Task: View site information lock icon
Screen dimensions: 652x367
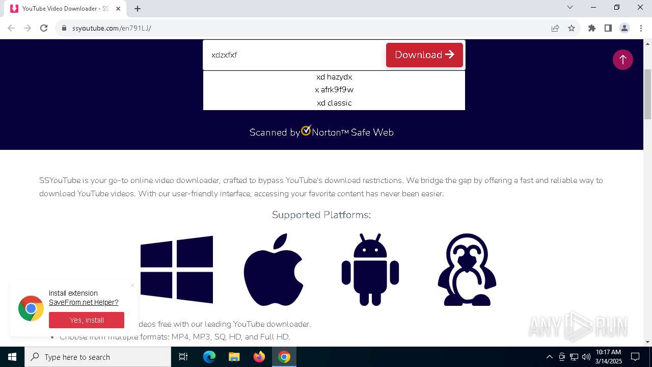Action: 64,28
